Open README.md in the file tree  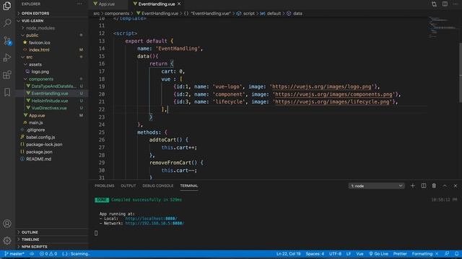(x=38, y=159)
